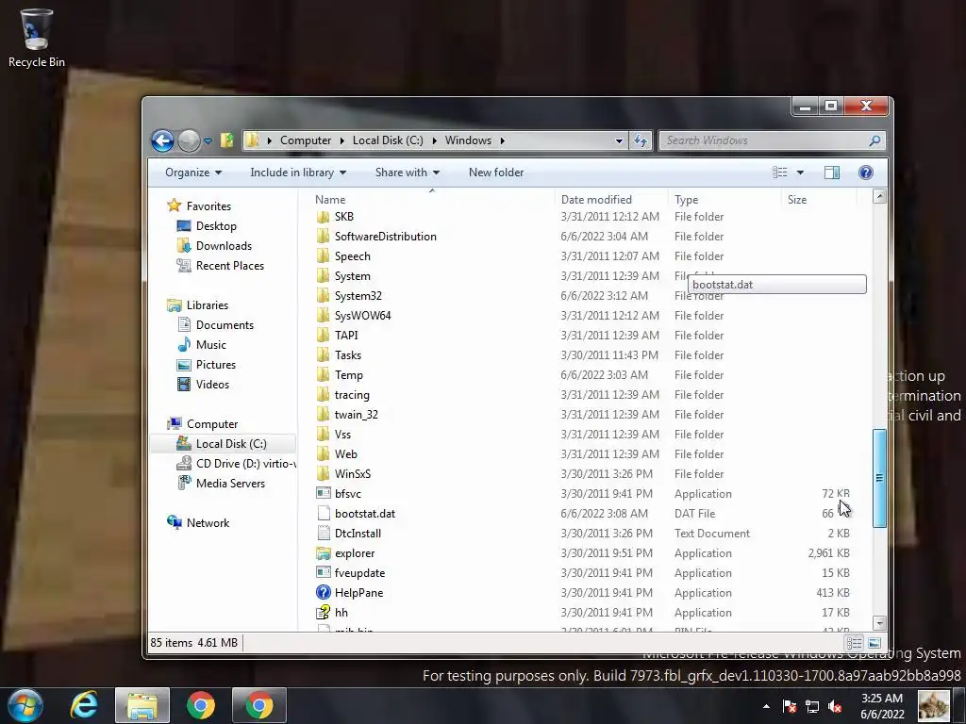Select the WinSxS folder icon
The image size is (966, 724).
point(323,474)
